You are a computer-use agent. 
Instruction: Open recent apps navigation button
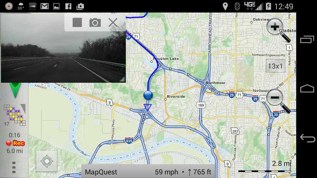(x=307, y=39)
